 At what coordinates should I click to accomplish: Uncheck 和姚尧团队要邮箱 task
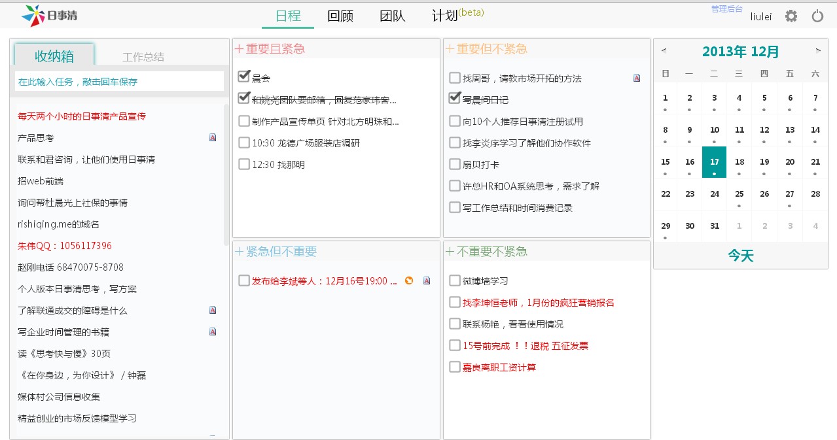click(244, 99)
